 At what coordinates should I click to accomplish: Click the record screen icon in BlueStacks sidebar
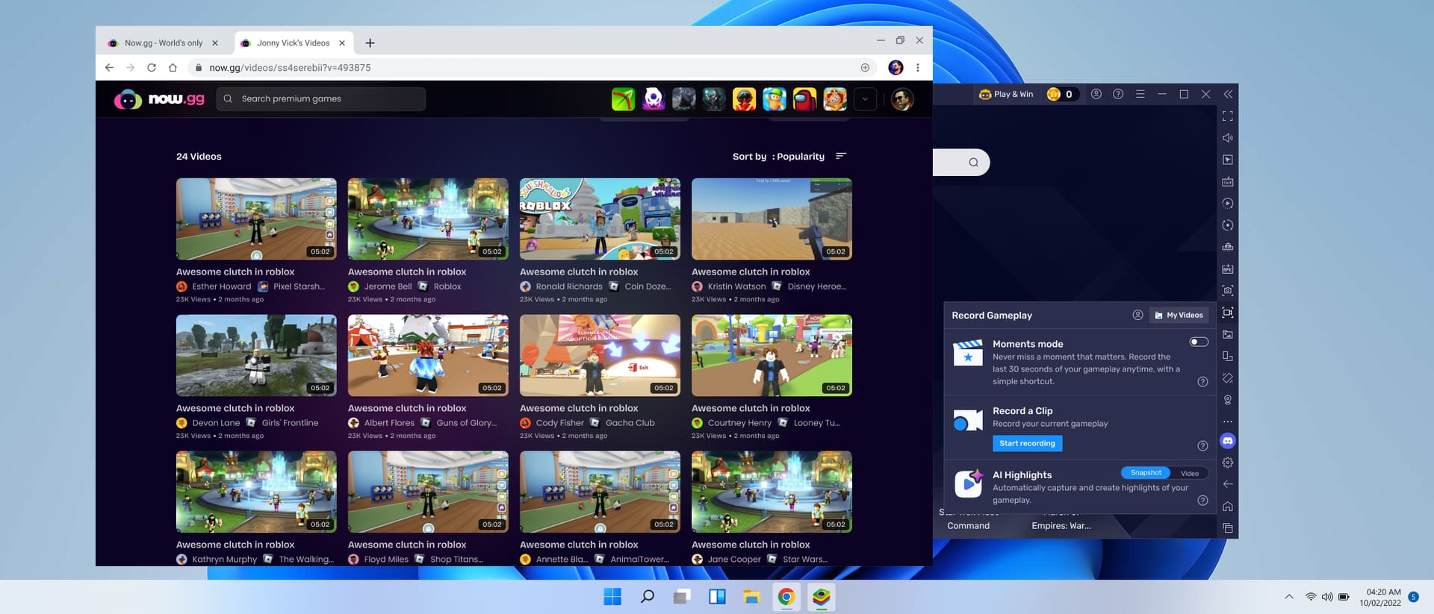click(1228, 313)
